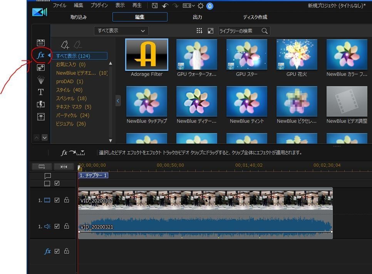The image size is (372, 274).
Task: Click the add new tag icon
Action: point(65,44)
